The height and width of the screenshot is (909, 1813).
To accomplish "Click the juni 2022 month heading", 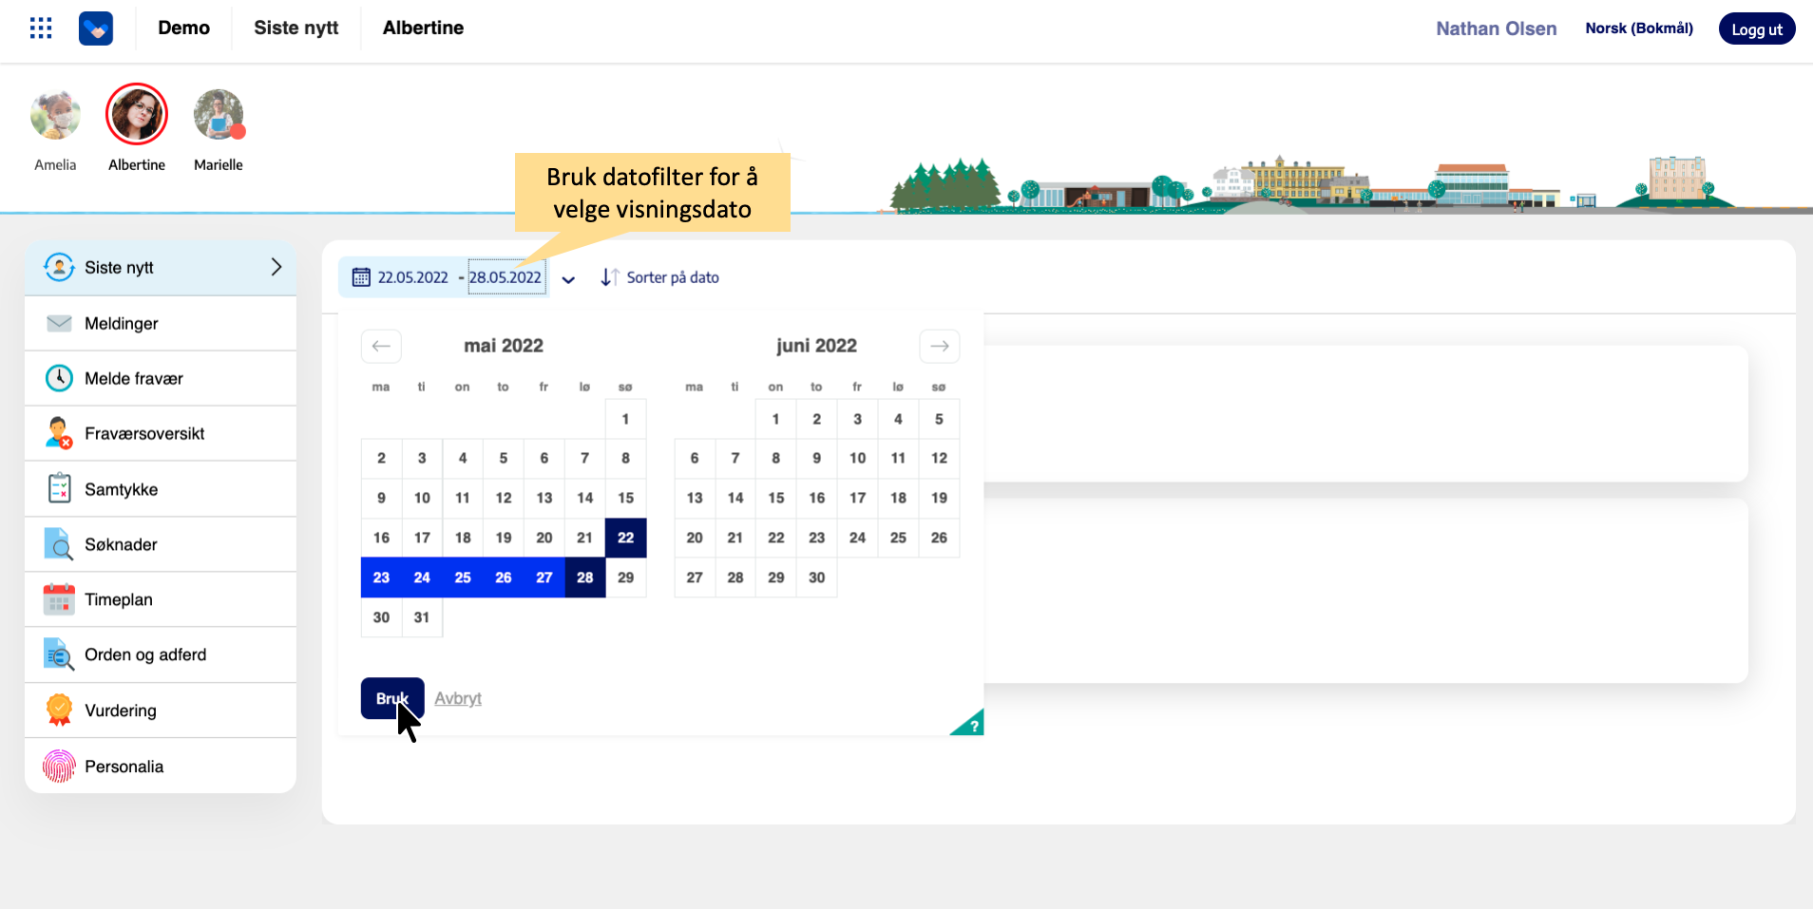I will (x=816, y=346).
